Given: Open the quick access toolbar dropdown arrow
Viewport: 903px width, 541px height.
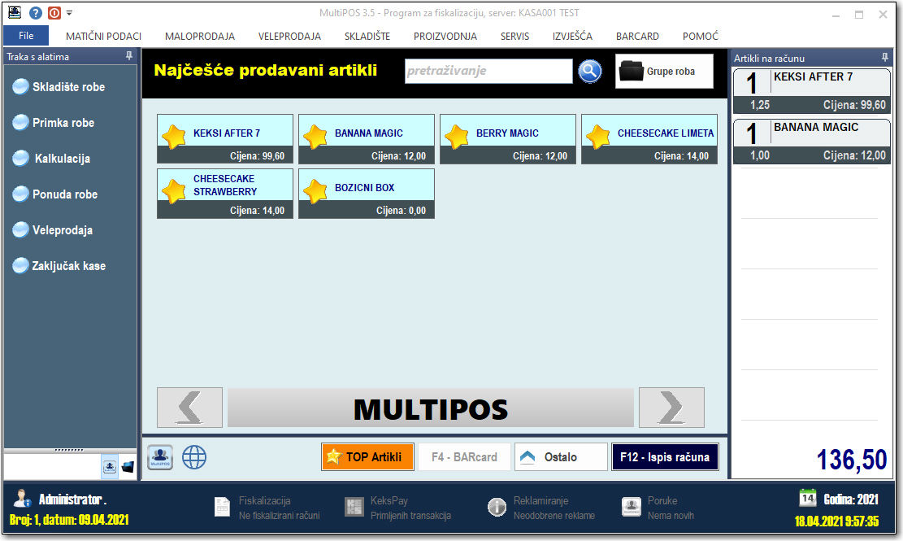Looking at the screenshot, I should (69, 13).
